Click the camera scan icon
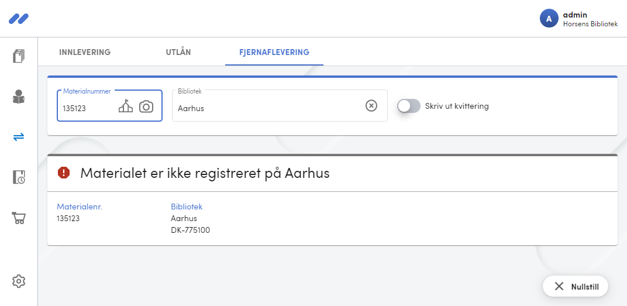The height and width of the screenshot is (306, 627). click(146, 107)
